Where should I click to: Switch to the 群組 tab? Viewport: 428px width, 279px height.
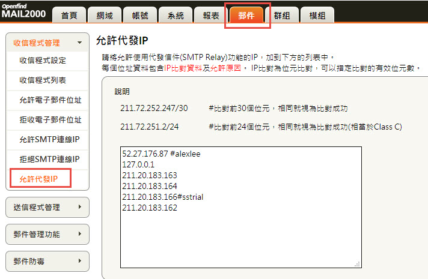pos(282,15)
